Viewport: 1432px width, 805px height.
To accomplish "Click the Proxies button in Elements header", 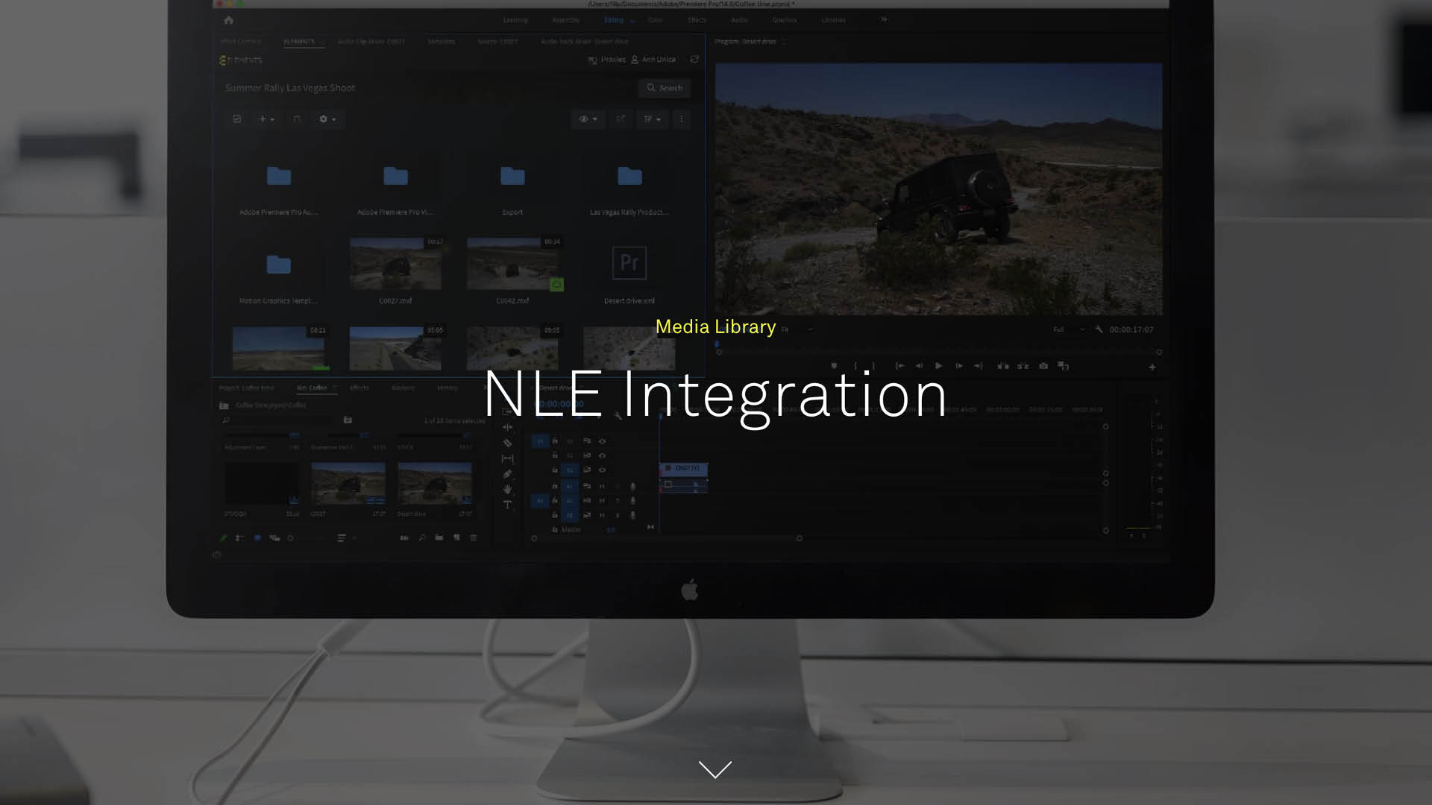I will [x=606, y=60].
